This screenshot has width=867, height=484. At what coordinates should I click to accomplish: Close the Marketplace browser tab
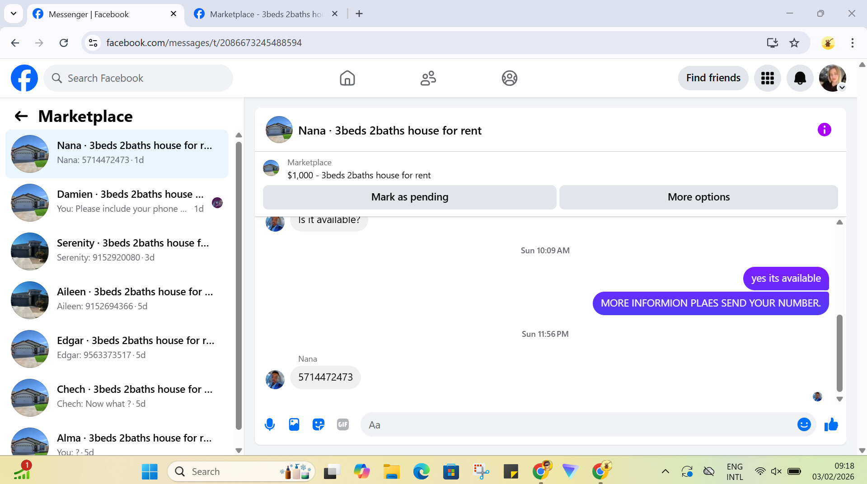[x=335, y=14]
